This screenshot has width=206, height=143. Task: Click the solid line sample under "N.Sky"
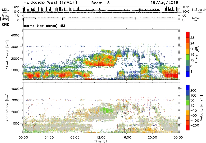point(5,12)
